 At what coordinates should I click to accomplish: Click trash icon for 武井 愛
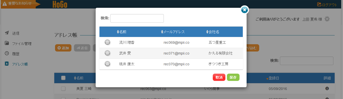tap(107, 53)
